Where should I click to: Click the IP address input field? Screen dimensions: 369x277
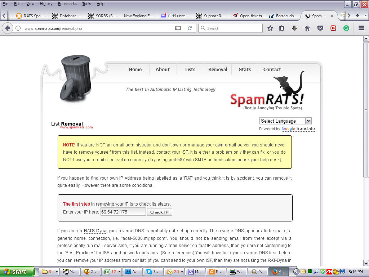click(123, 212)
